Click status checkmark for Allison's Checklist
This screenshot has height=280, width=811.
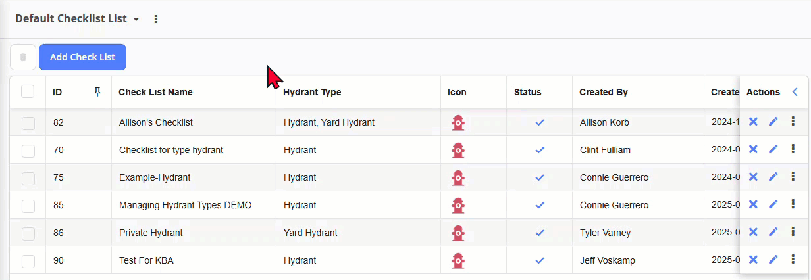pos(540,122)
